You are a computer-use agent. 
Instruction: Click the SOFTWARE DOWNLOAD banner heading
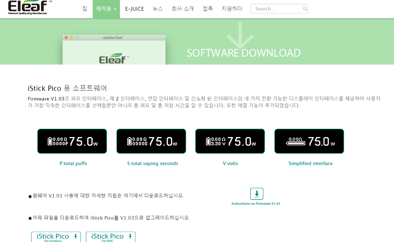click(244, 53)
